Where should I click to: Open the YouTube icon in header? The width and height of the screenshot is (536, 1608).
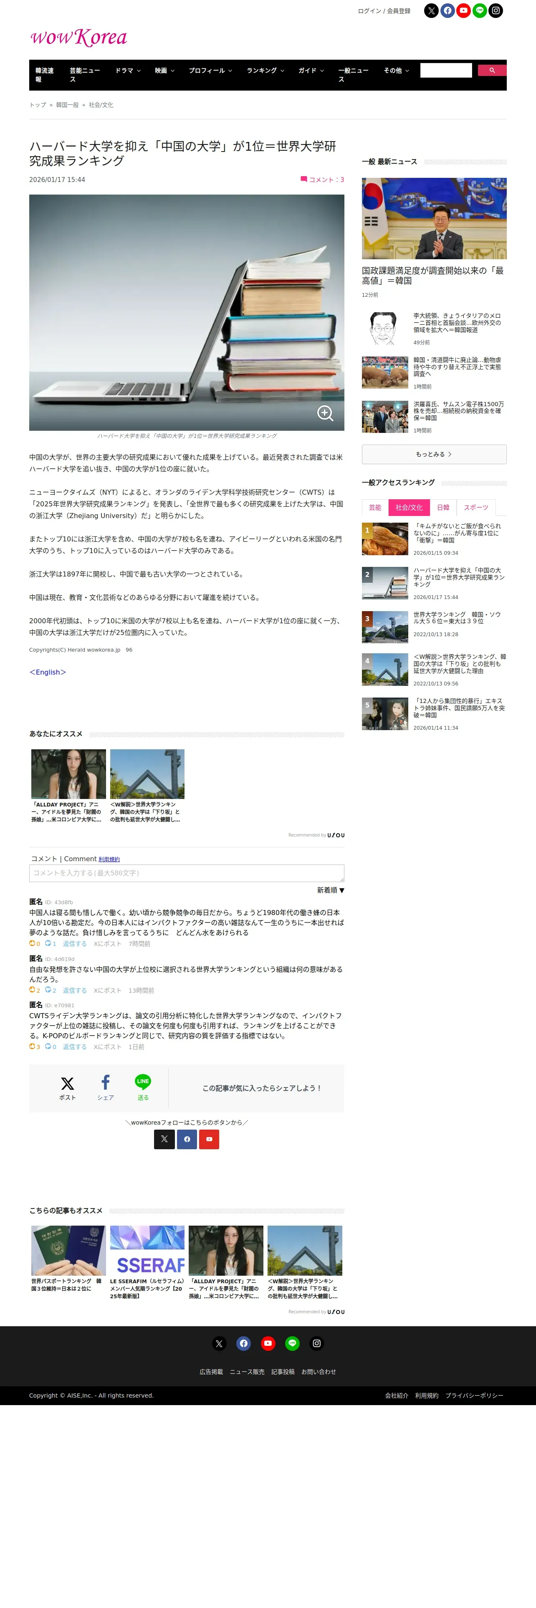(464, 10)
